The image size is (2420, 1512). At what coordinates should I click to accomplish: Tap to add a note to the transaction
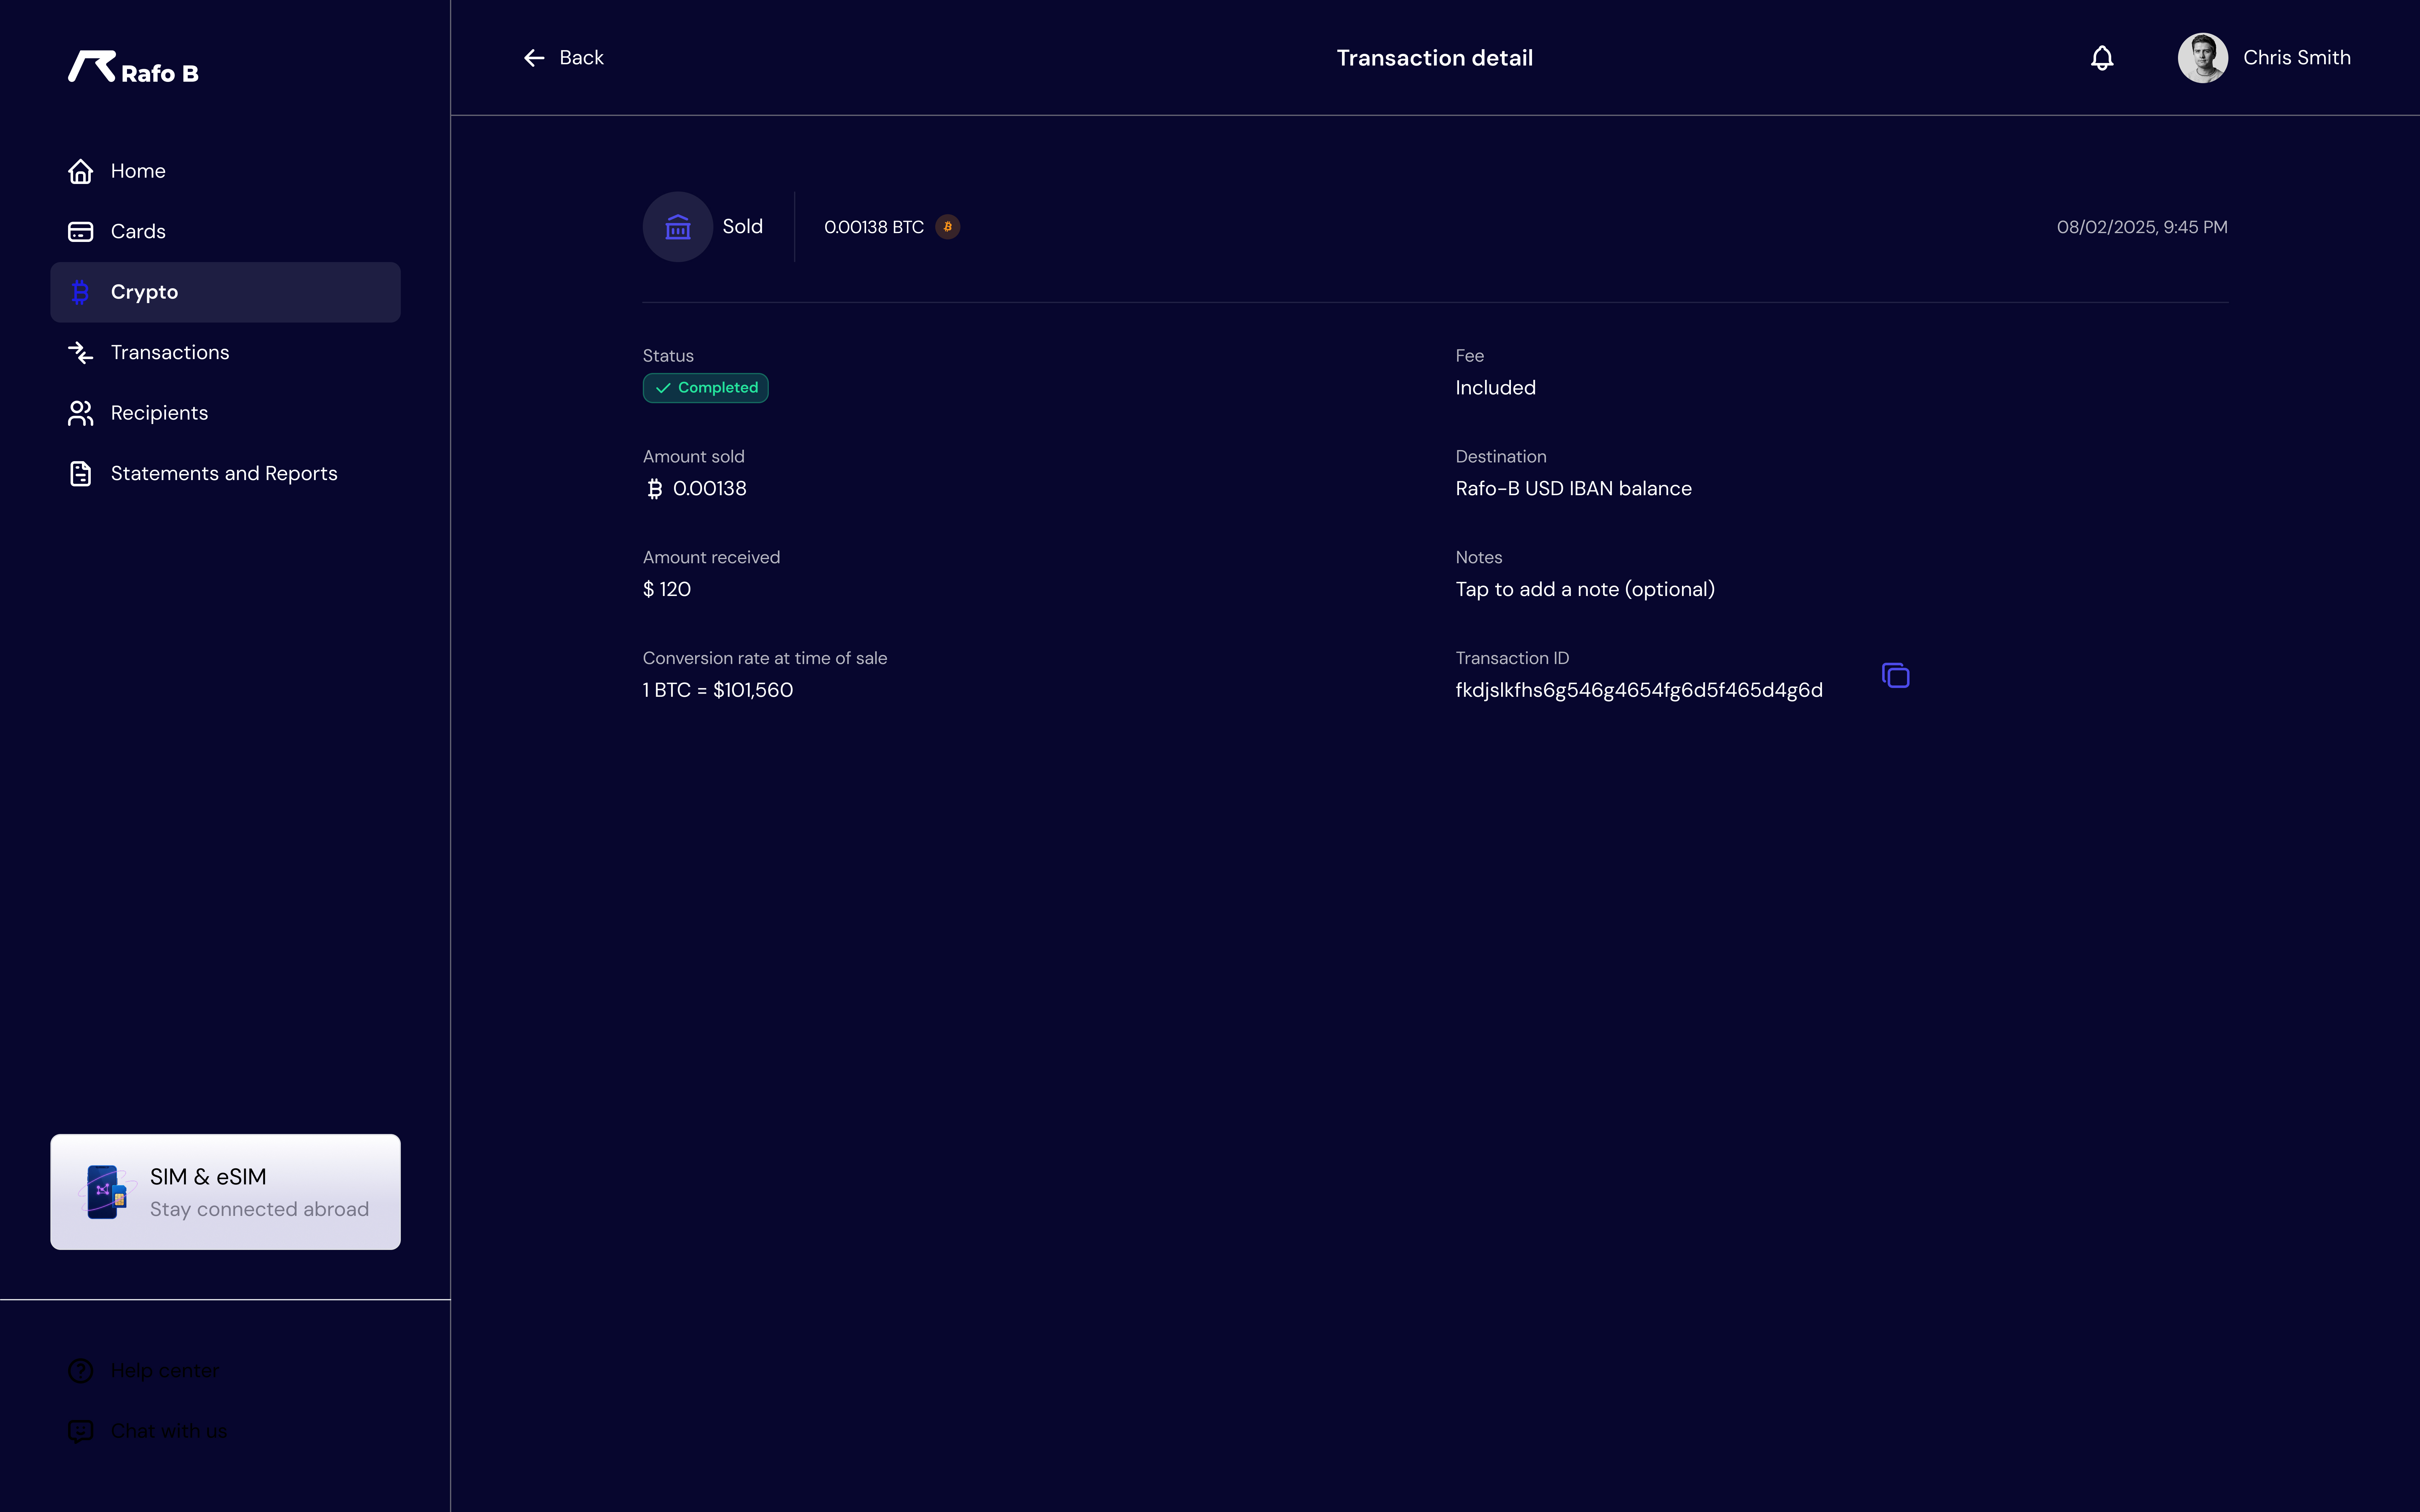point(1584,589)
